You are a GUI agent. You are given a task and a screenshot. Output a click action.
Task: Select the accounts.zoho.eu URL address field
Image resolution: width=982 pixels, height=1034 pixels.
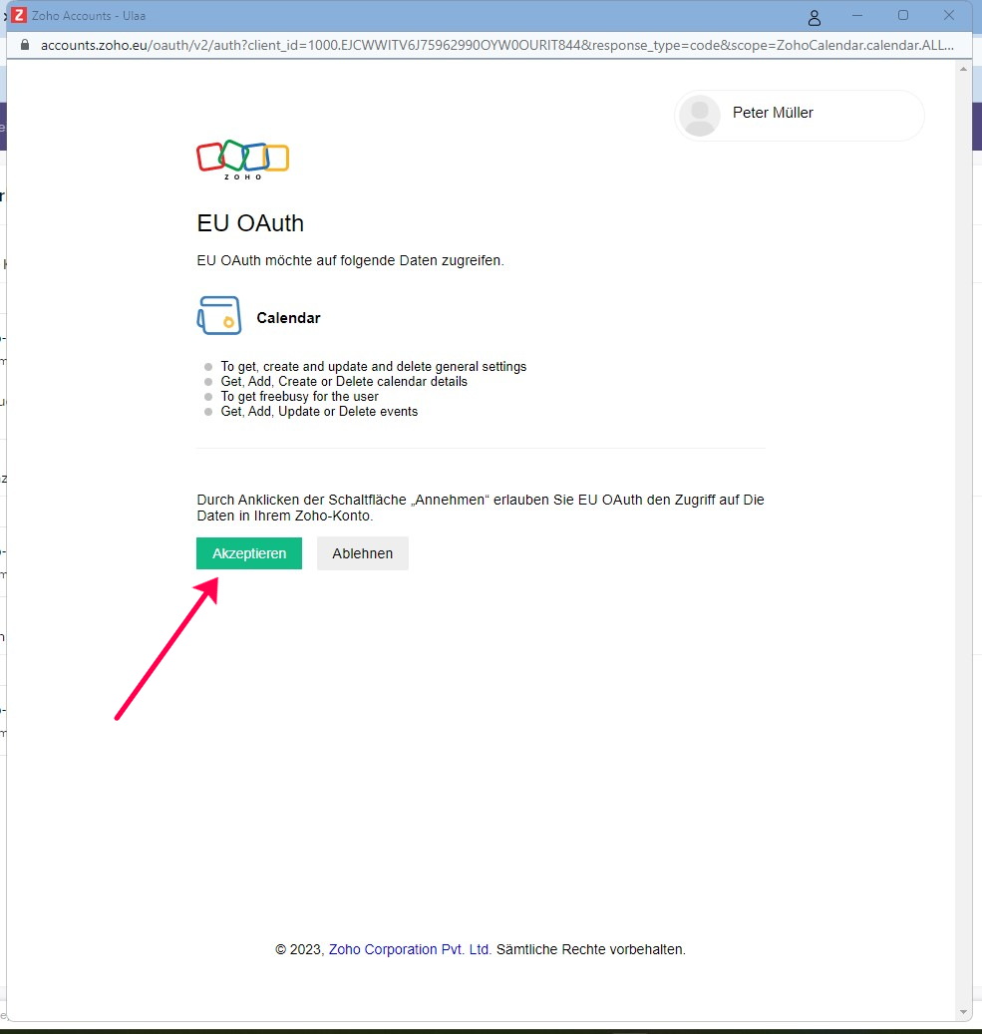pyautogui.click(x=497, y=46)
